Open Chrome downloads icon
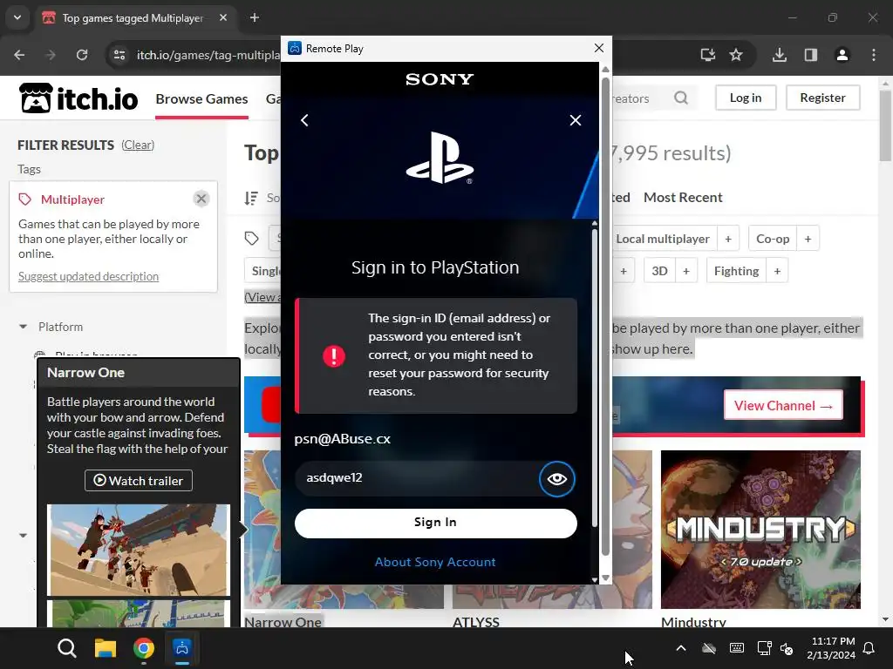 click(780, 55)
